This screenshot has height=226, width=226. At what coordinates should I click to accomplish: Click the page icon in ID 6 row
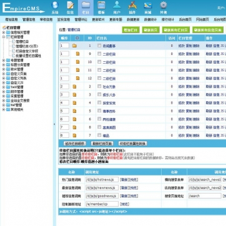tap(74, 119)
